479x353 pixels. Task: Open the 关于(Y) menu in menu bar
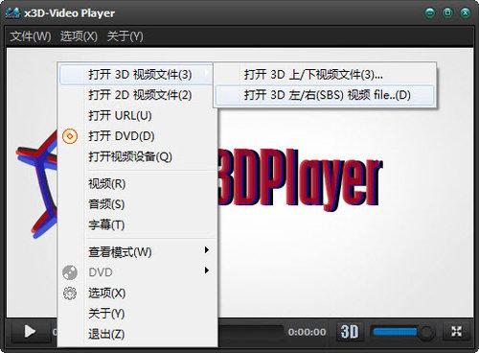click(x=125, y=36)
